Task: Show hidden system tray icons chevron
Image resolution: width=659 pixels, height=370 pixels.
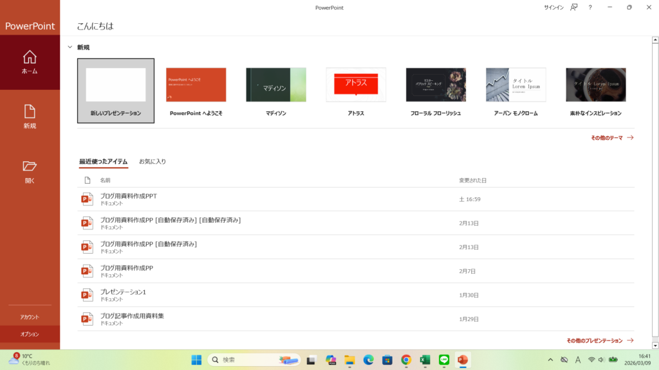Action: tap(550, 360)
